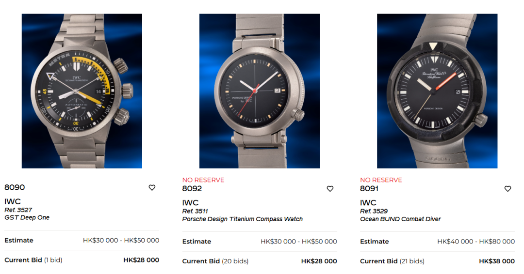Toggle the heart icon for lot 8092

point(330,189)
